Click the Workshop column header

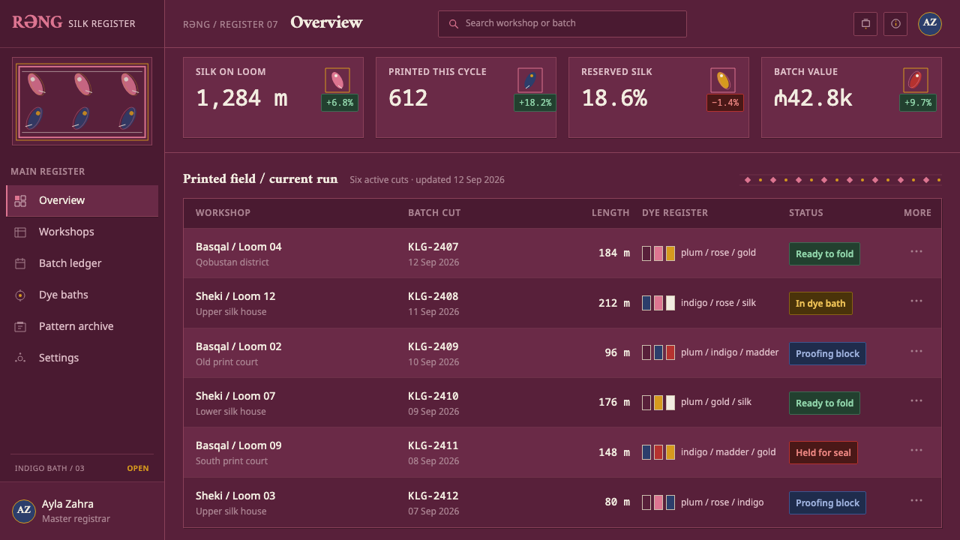point(223,212)
